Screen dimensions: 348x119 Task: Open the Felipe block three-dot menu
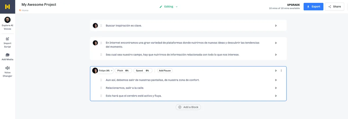click(281, 71)
